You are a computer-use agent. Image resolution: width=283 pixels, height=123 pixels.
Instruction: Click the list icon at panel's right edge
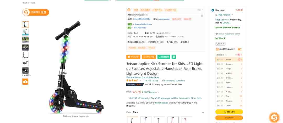click(x=202, y=16)
